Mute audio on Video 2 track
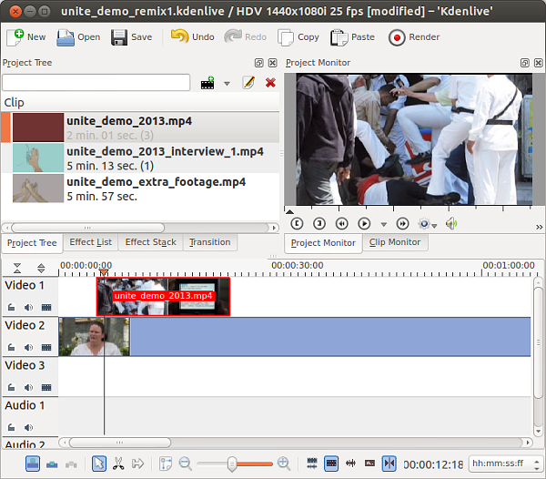Viewport: 546px width, 479px height. (x=28, y=347)
